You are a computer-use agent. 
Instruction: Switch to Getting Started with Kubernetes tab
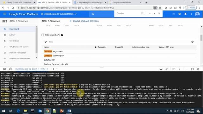(x=19, y=3)
